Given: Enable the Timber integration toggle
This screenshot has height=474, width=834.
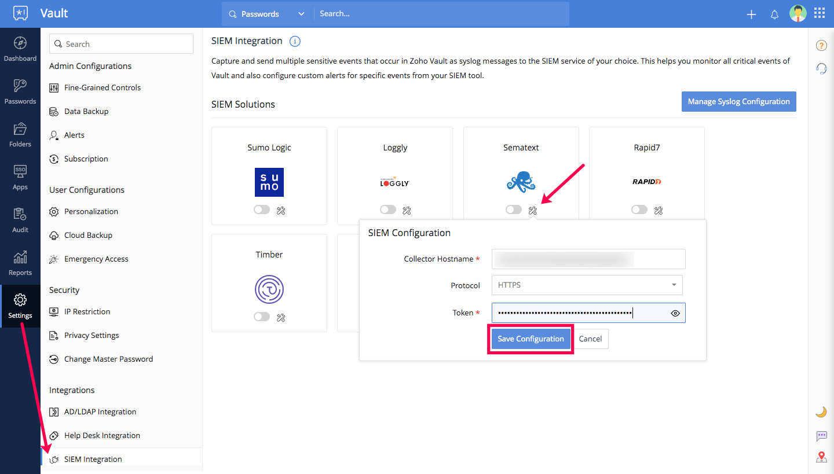Looking at the screenshot, I should tap(262, 317).
